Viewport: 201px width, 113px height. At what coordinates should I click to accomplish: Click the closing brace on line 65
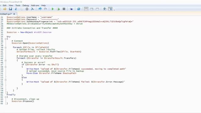pyautogui.click(x=7, y=103)
